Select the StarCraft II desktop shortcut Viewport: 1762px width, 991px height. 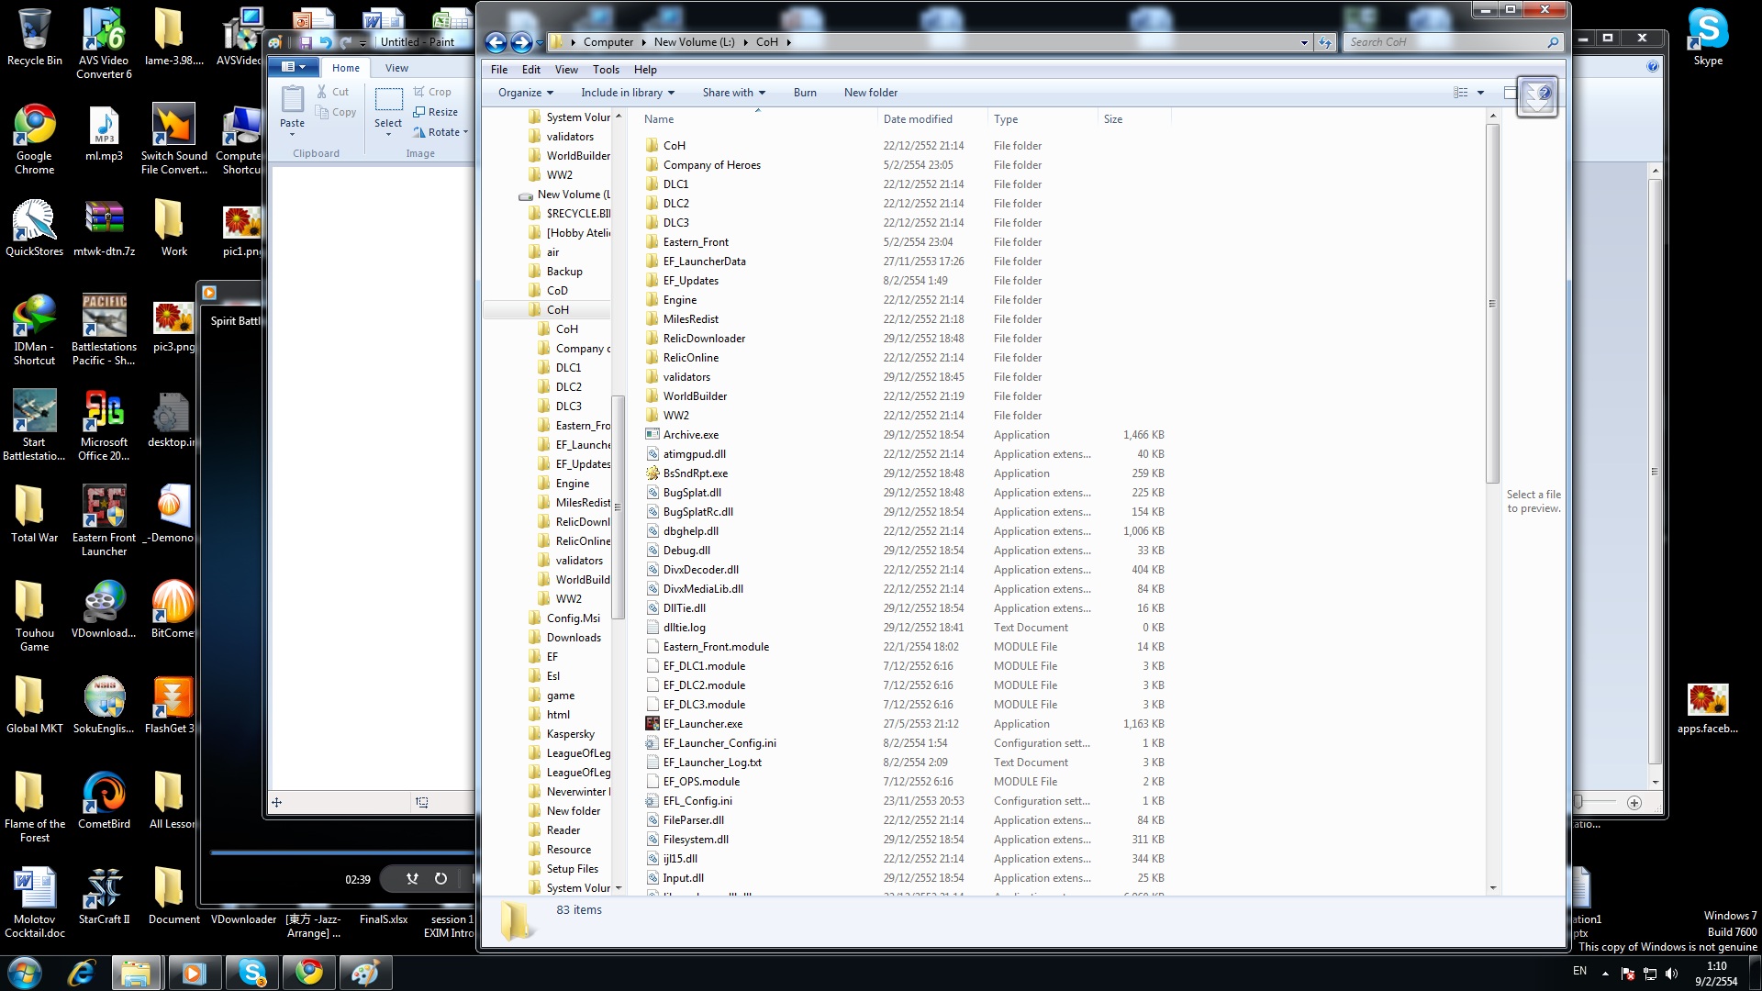pos(104,896)
